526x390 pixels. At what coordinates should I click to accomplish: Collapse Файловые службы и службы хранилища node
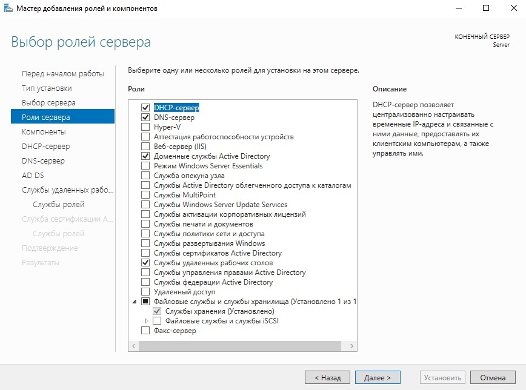(x=134, y=302)
